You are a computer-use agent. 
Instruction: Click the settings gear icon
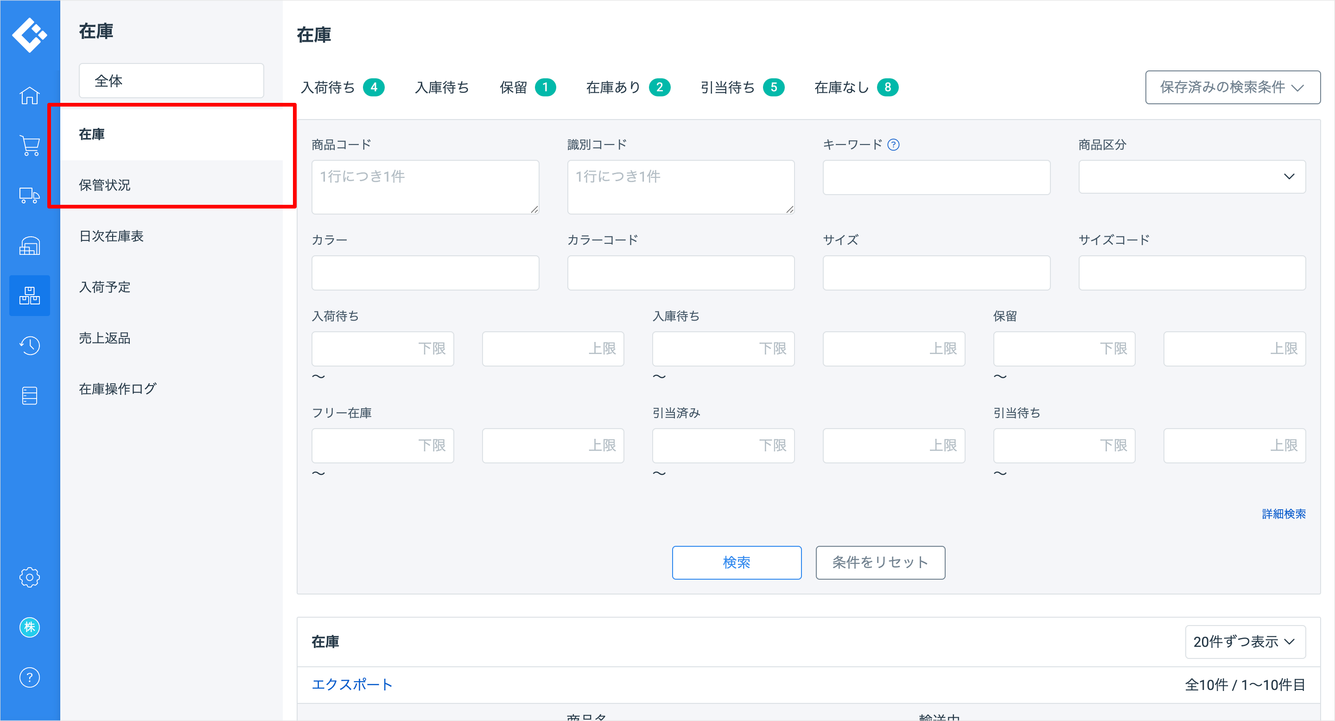point(30,577)
